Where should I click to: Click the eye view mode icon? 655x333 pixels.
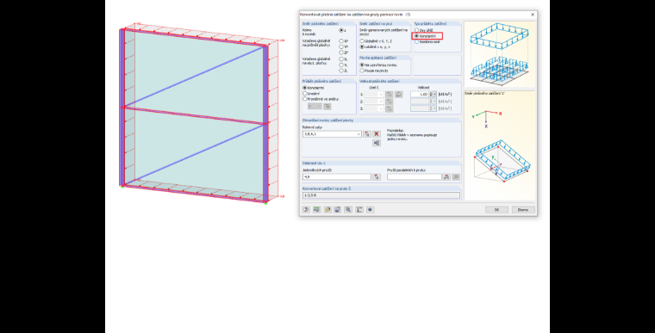pos(370,209)
